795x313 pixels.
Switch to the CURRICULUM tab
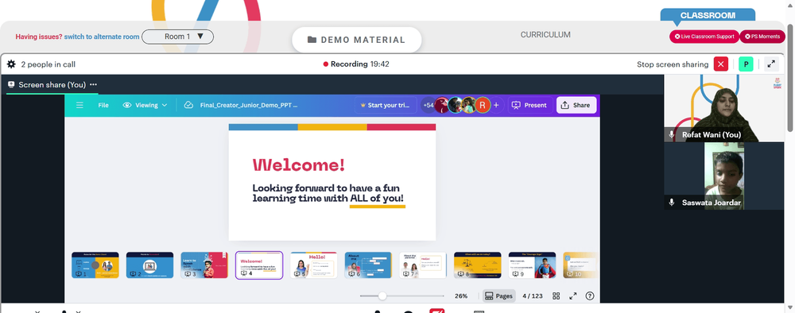(x=545, y=35)
